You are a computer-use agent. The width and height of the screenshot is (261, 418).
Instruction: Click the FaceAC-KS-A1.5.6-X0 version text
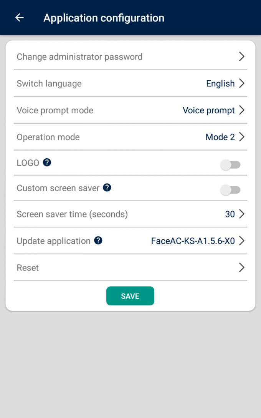193,241
